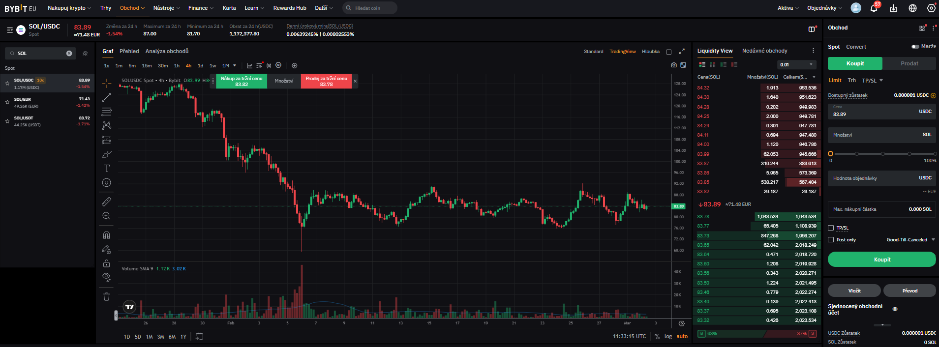Expand the Good-Till-Canceled dropdown
This screenshot has height=347, width=939.
(x=910, y=240)
